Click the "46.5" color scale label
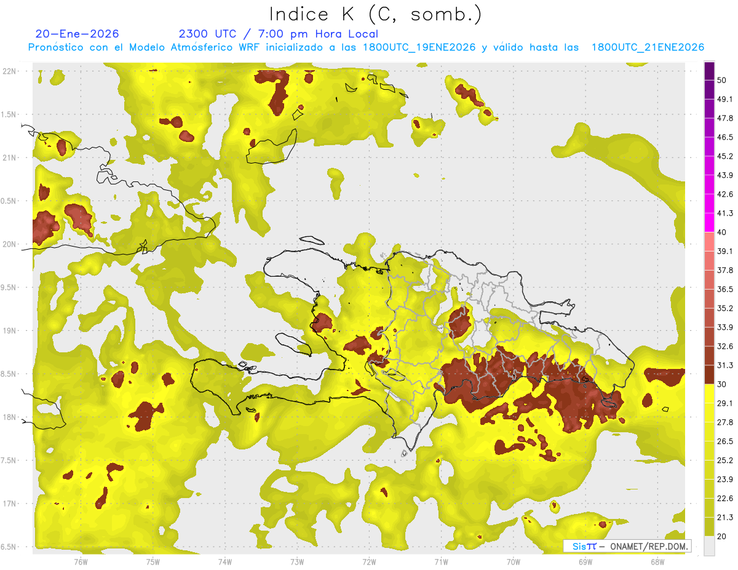 tap(724, 137)
